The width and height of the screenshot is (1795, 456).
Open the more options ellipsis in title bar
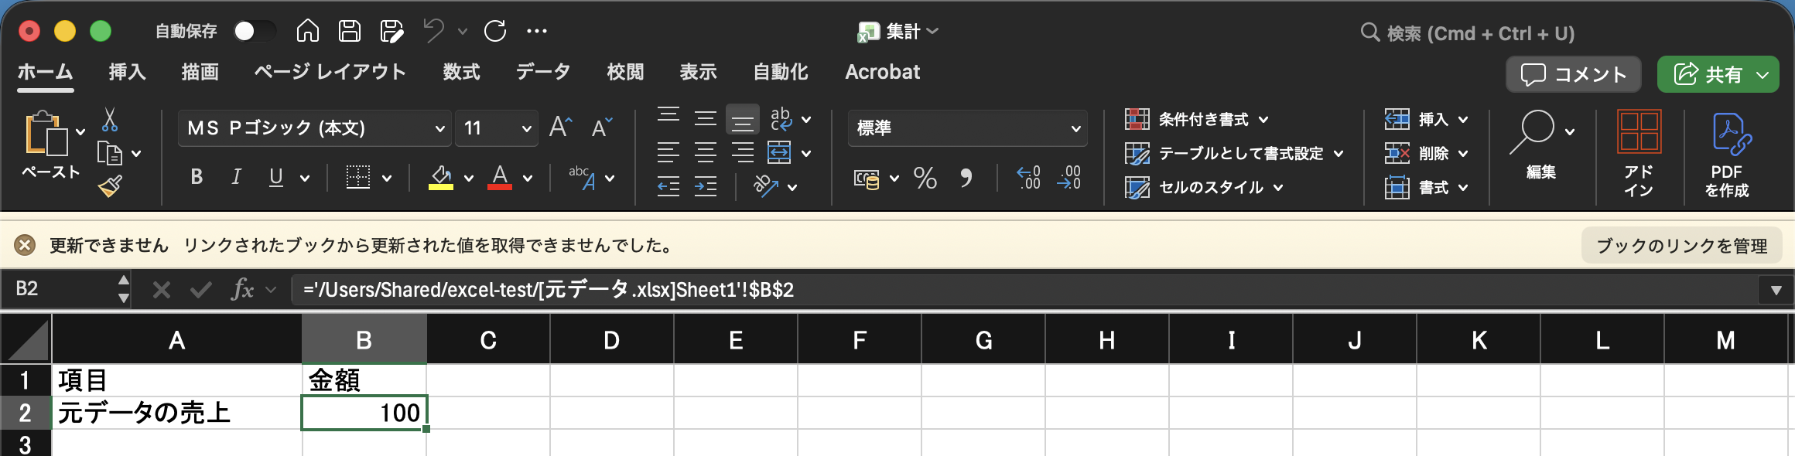[536, 31]
